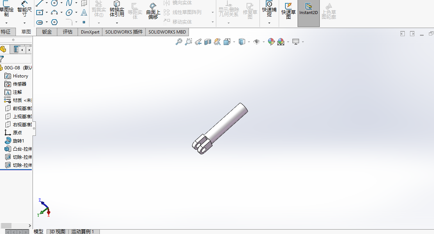
Task: Click the Section View icon
Action: (x=208, y=42)
